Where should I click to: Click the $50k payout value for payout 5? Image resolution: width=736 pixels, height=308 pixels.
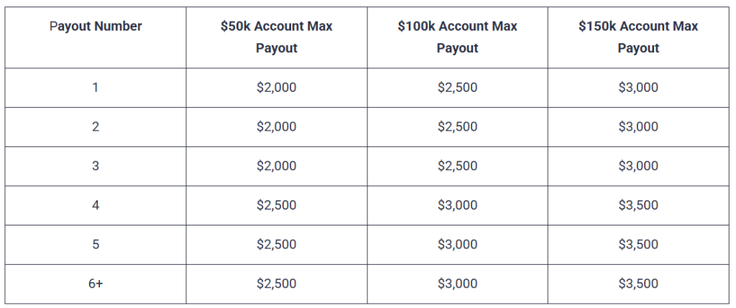point(276,244)
